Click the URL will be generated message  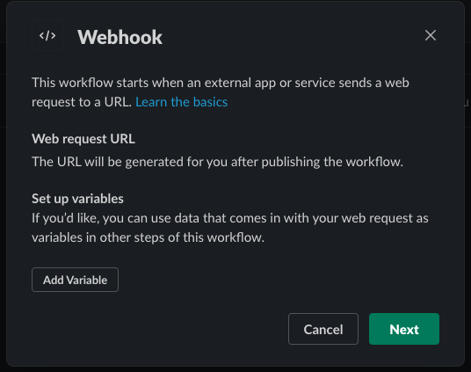[x=217, y=162]
